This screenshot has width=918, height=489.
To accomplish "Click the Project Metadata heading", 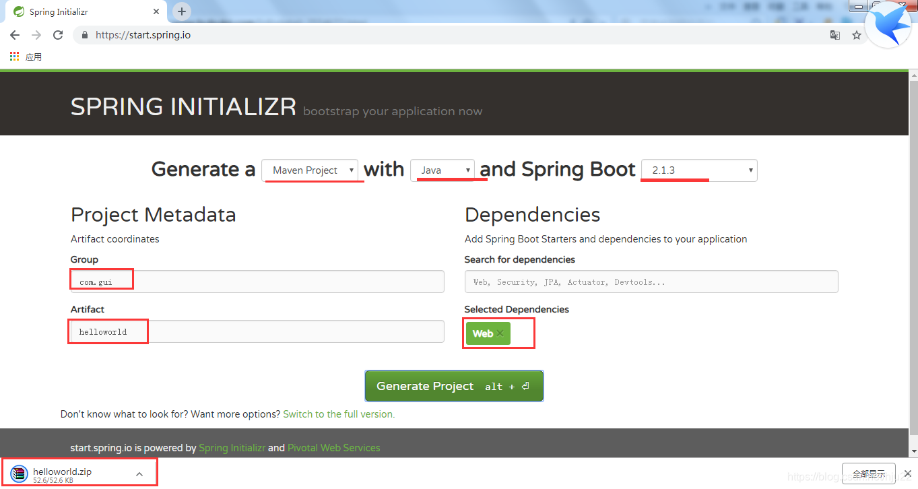I will point(154,215).
